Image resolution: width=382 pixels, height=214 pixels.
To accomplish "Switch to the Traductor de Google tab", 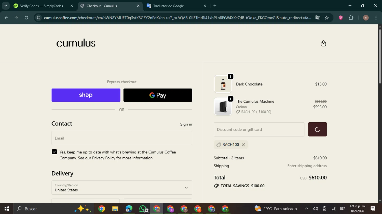I will tap(168, 6).
